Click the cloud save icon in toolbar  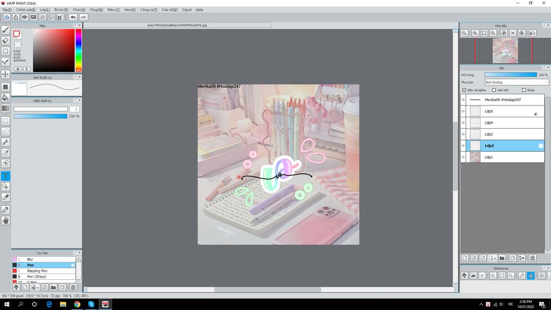tap(6, 17)
